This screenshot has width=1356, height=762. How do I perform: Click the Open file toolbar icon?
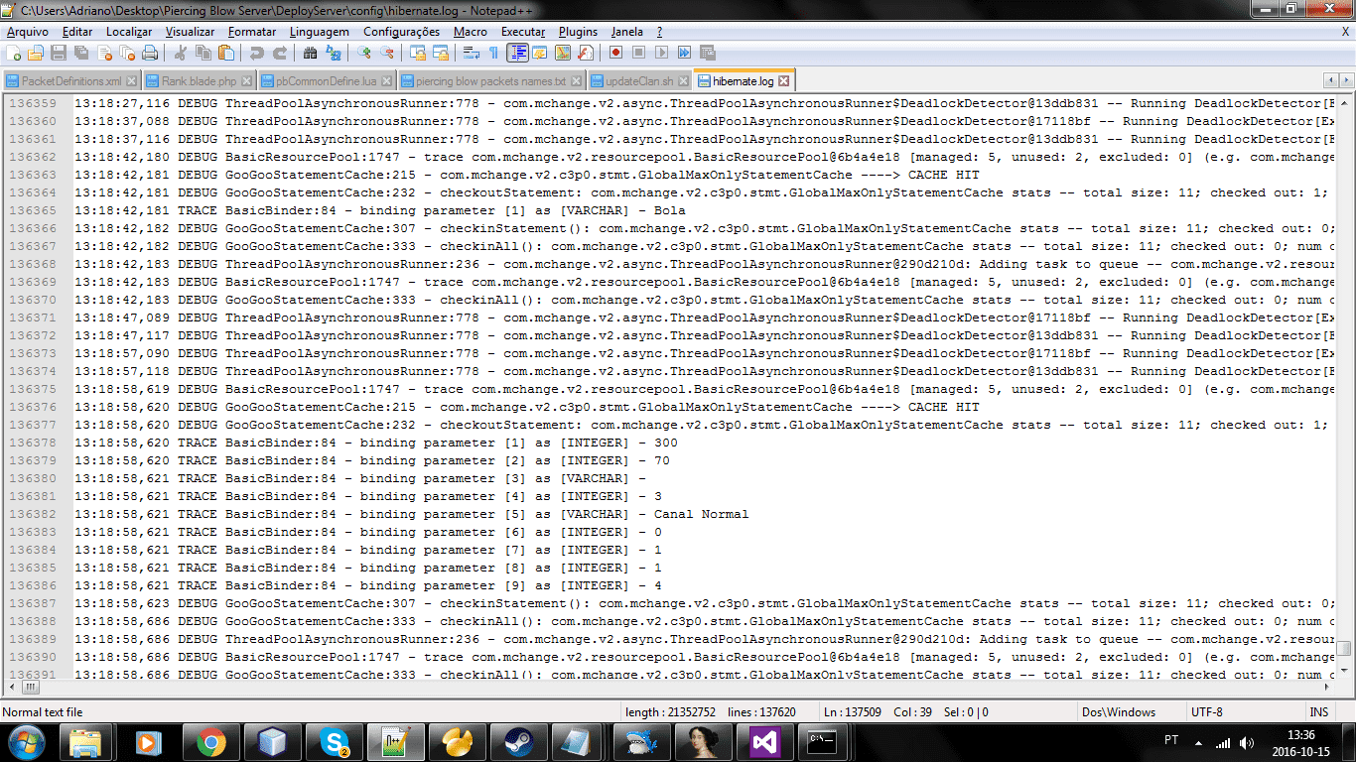coord(35,52)
